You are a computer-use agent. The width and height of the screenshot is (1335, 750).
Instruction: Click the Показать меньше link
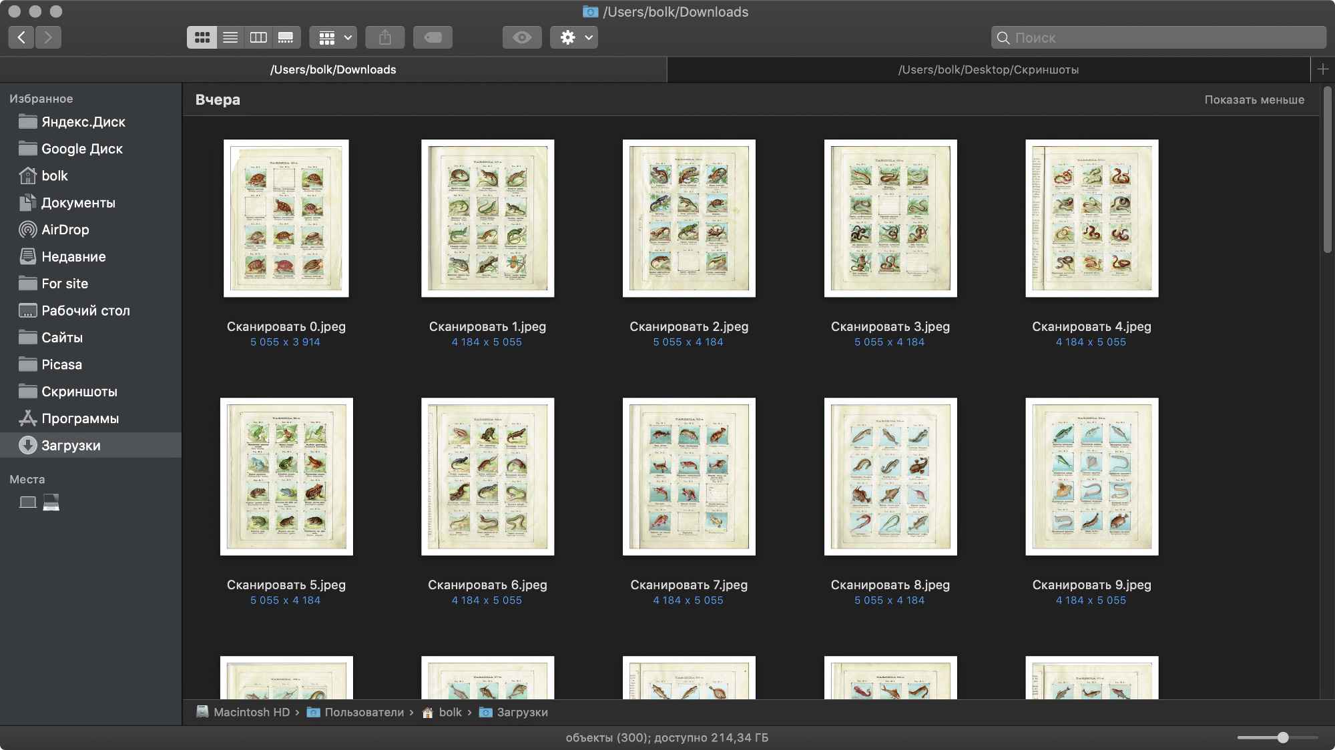[1254, 99]
